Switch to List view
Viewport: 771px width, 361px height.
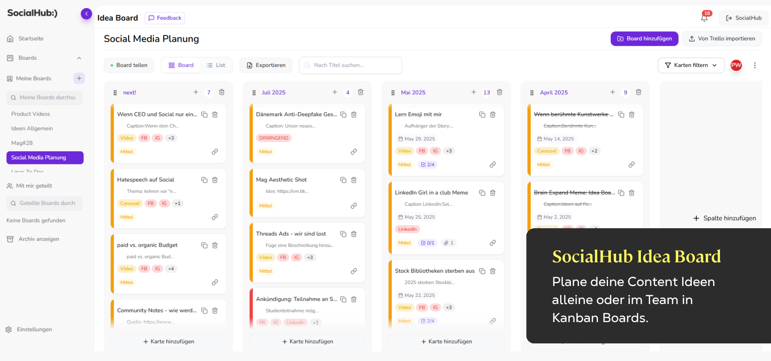tap(216, 65)
